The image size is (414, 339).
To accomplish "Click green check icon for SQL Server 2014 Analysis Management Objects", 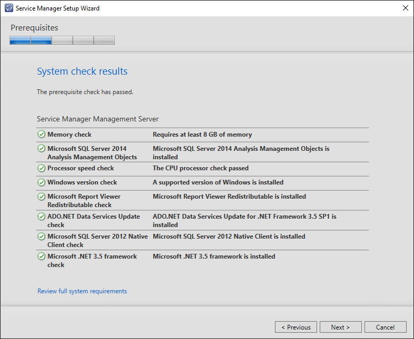I will pos(42,149).
